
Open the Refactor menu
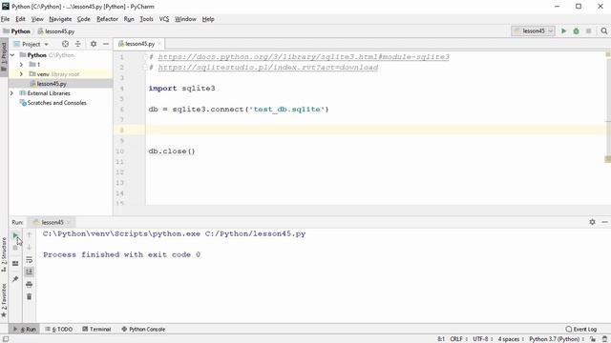point(107,19)
